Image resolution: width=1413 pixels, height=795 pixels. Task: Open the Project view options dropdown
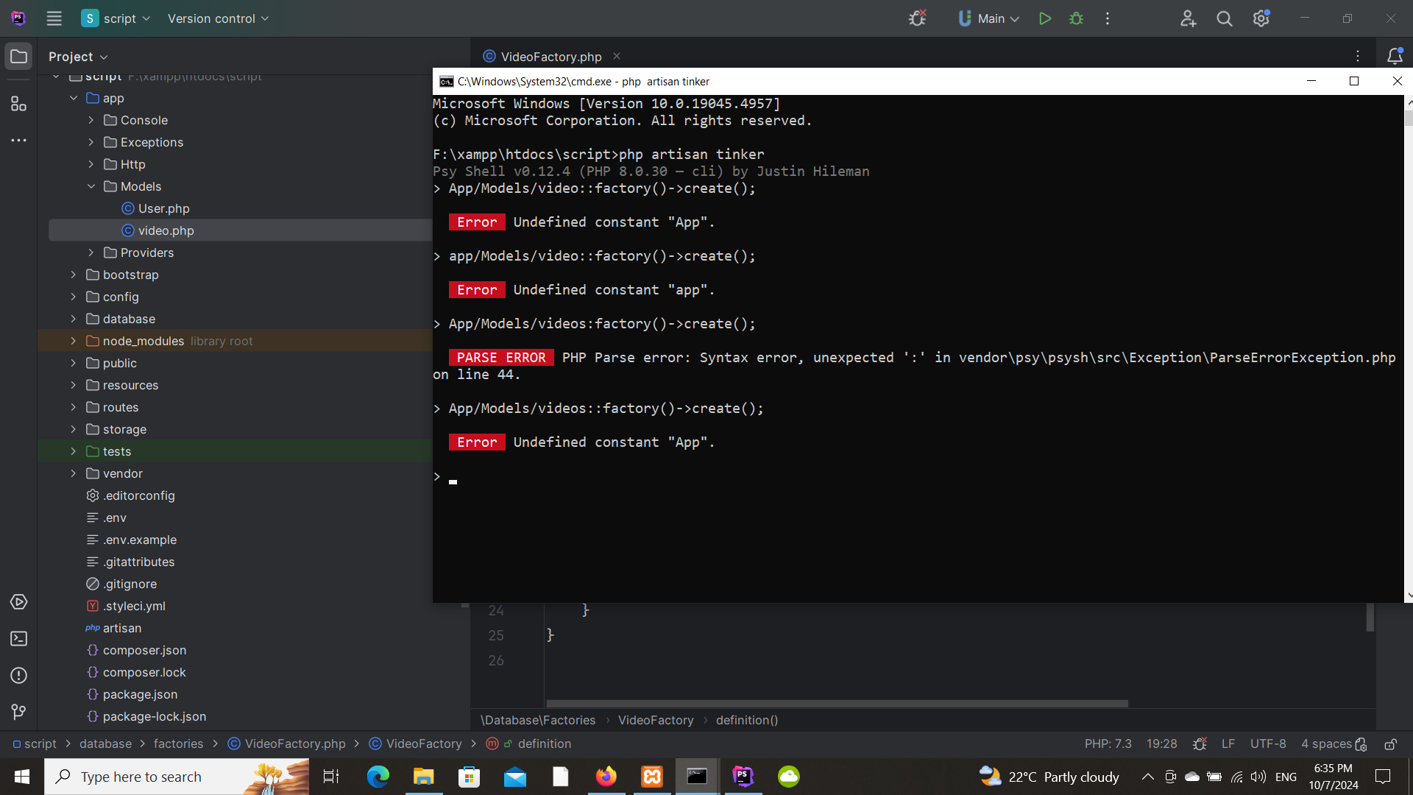click(78, 57)
